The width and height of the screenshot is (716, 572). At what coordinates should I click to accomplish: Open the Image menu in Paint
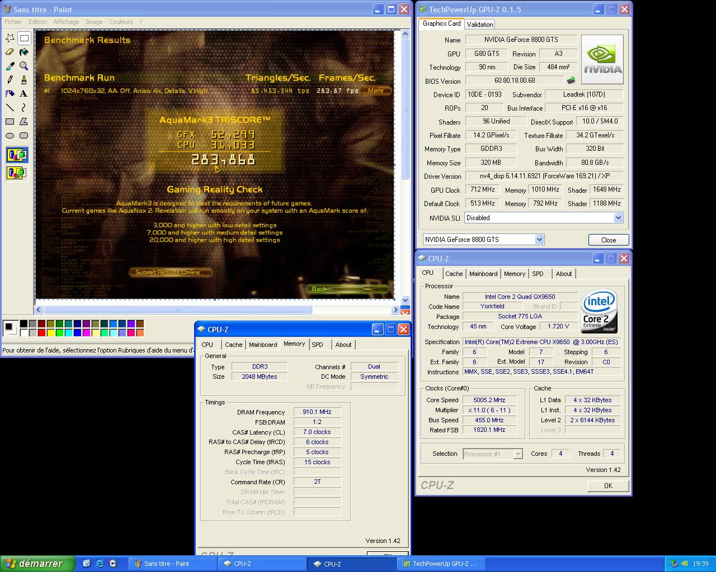(94, 22)
